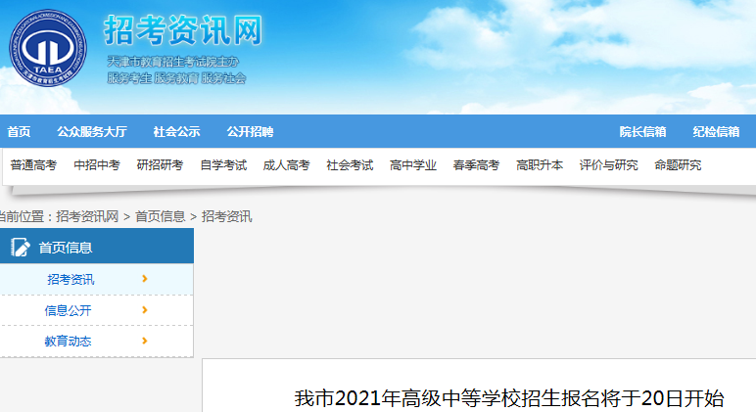The height and width of the screenshot is (412, 756).
Task: Click the TAEA circular logo
Action: 47,49
